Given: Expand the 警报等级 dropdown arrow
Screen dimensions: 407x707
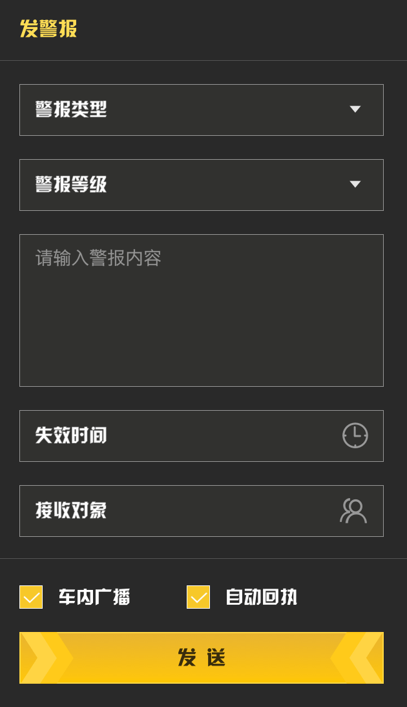Looking at the screenshot, I should (355, 184).
